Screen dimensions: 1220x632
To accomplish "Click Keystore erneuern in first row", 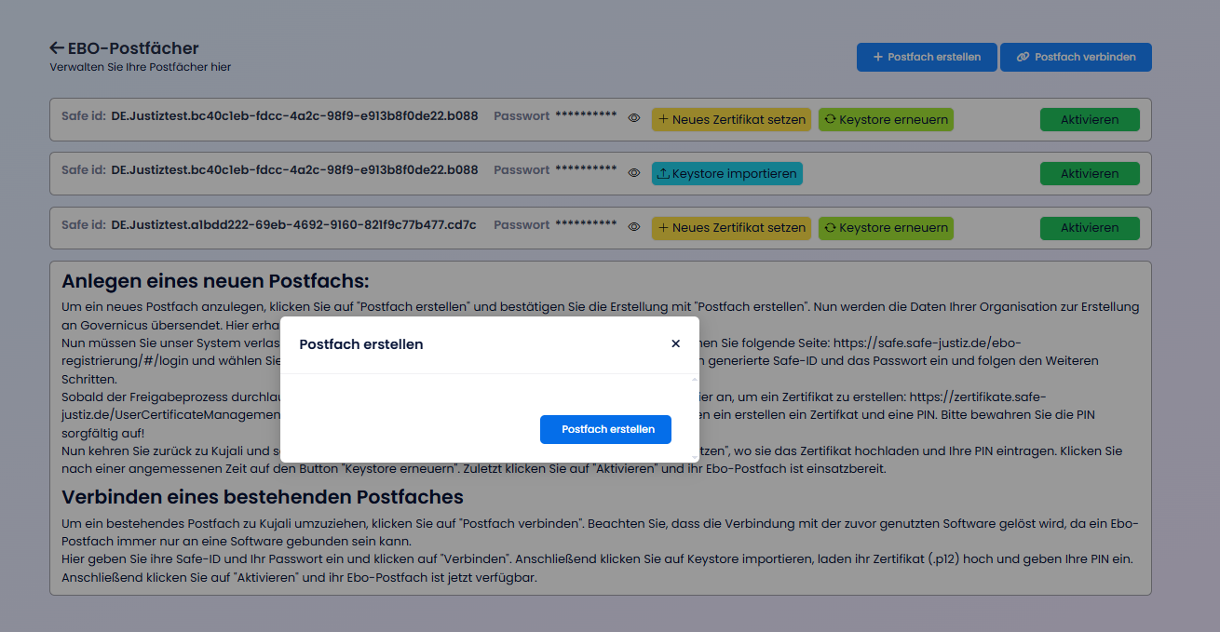I will pos(886,119).
